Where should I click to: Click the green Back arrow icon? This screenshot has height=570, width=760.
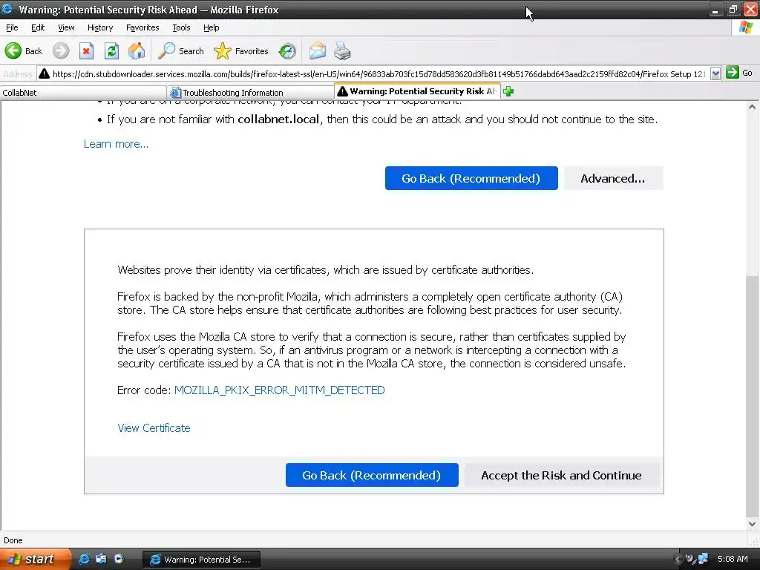13,51
